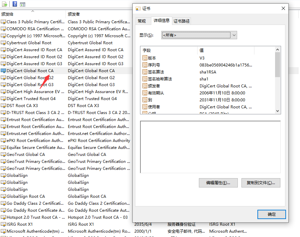Click the expiry date 2035/6/4
Screen dimensions: 300x237
143,224
